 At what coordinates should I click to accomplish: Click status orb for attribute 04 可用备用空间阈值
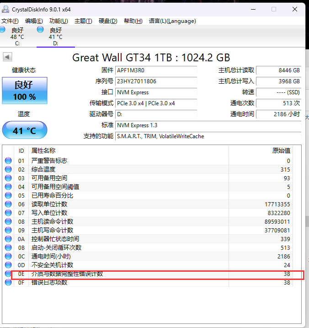pos(8,187)
